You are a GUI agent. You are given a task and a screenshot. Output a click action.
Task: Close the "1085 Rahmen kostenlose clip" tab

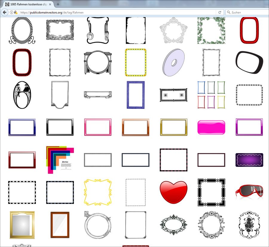click(x=50, y=4)
